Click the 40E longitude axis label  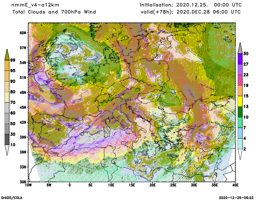tap(235, 185)
